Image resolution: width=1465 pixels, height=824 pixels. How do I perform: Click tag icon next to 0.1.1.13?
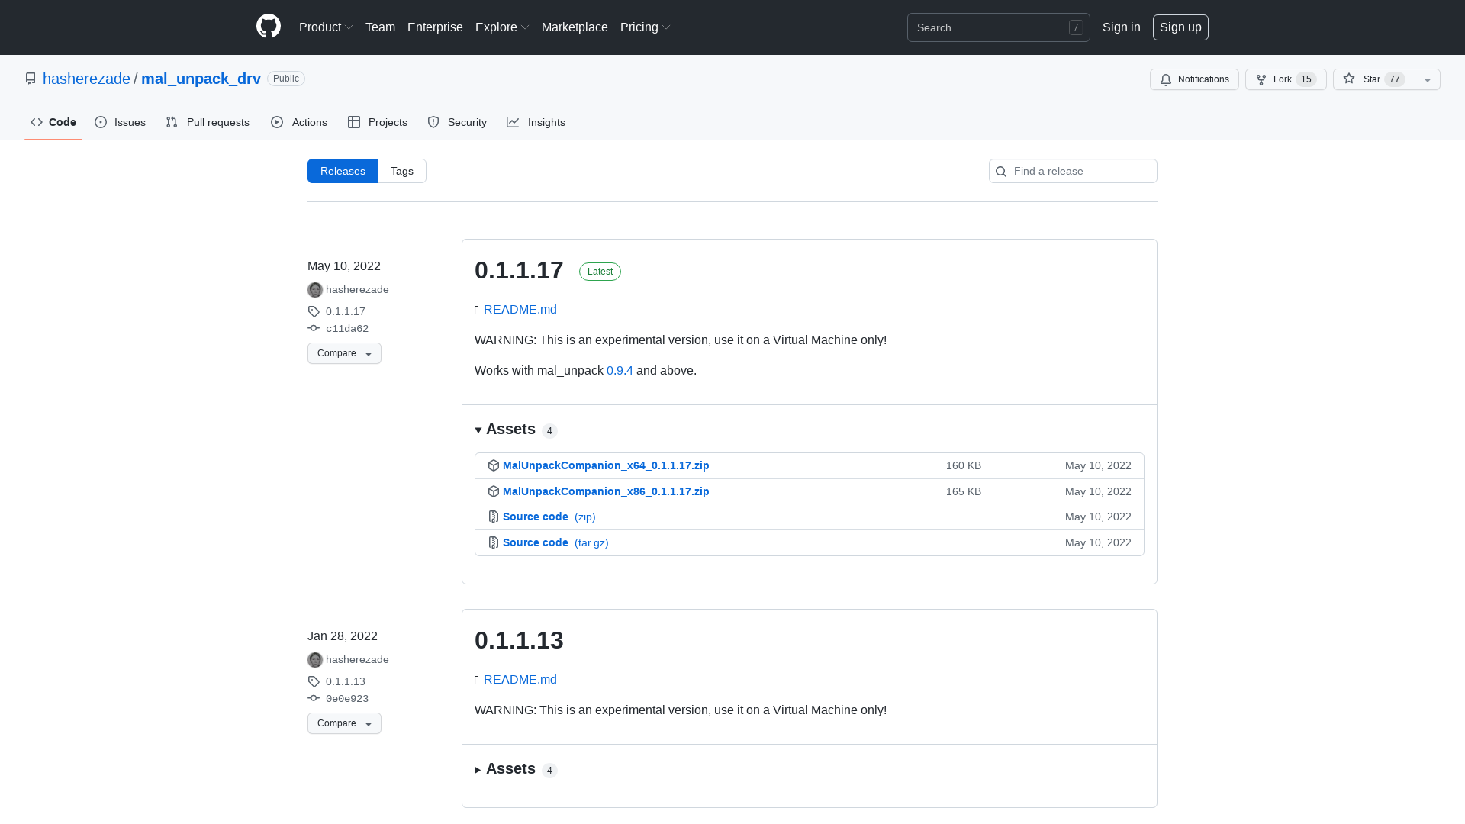click(314, 681)
